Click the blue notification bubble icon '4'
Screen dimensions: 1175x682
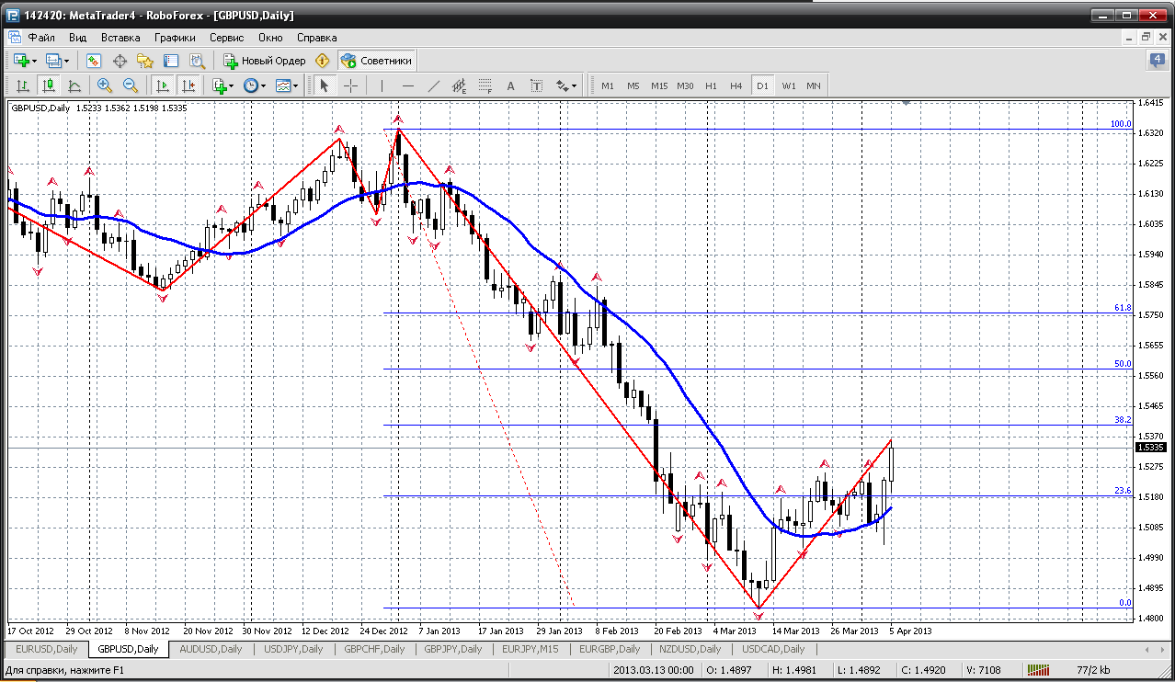click(x=1157, y=61)
